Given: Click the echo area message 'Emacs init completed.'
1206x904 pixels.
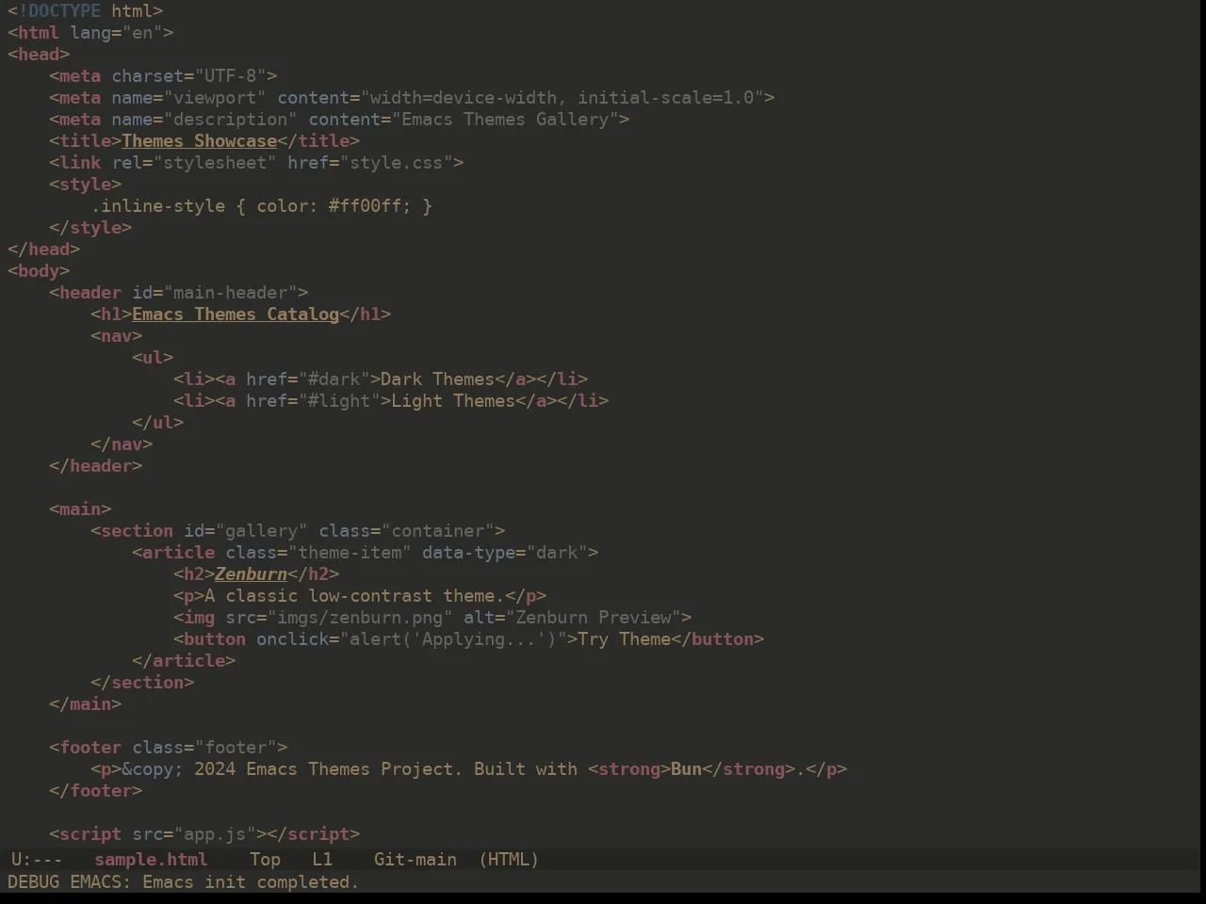Looking at the screenshot, I should click(x=251, y=882).
